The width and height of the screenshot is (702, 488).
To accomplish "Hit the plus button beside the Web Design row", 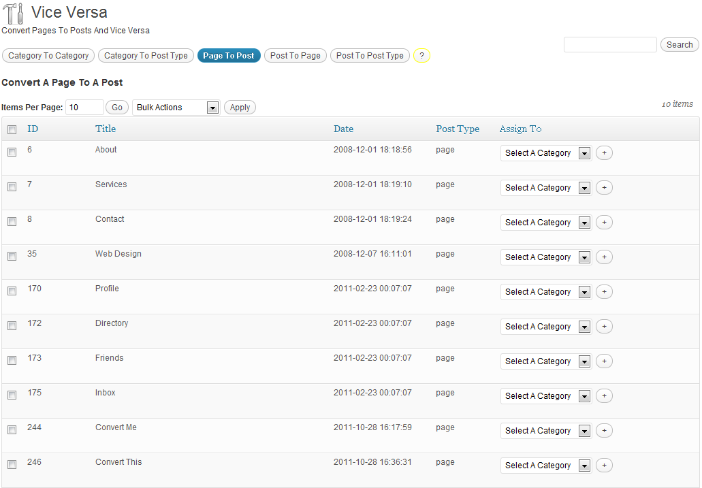I will tap(604, 257).
